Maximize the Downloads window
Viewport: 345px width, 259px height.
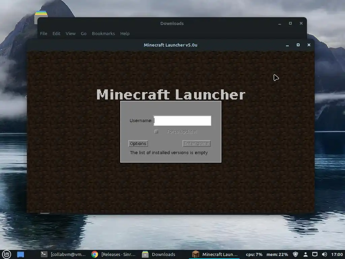click(x=290, y=23)
